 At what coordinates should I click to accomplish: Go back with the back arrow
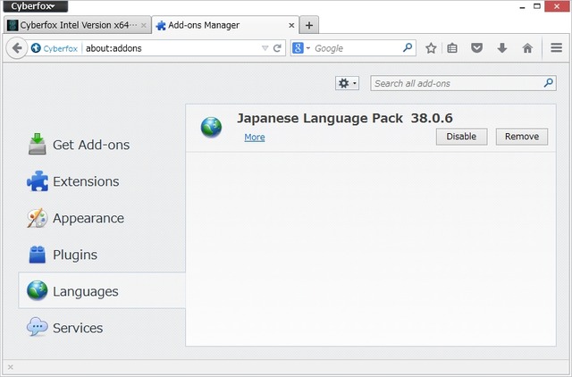point(17,48)
